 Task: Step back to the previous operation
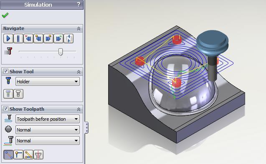click(38, 39)
